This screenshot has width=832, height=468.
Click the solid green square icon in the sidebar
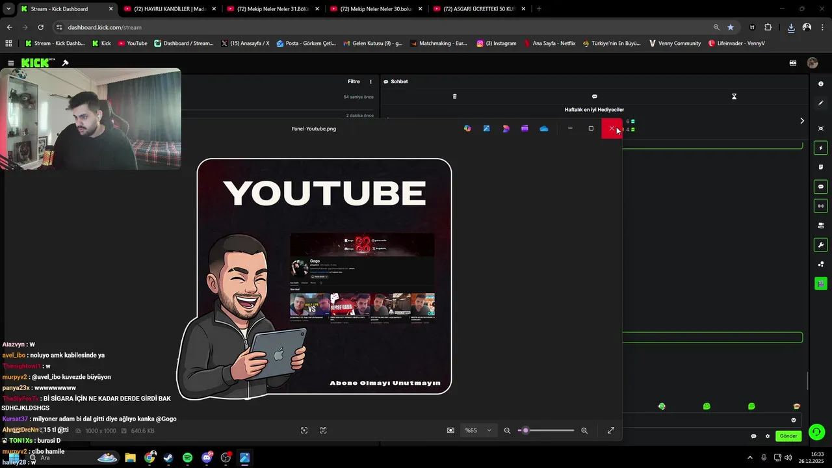[x=821, y=283]
